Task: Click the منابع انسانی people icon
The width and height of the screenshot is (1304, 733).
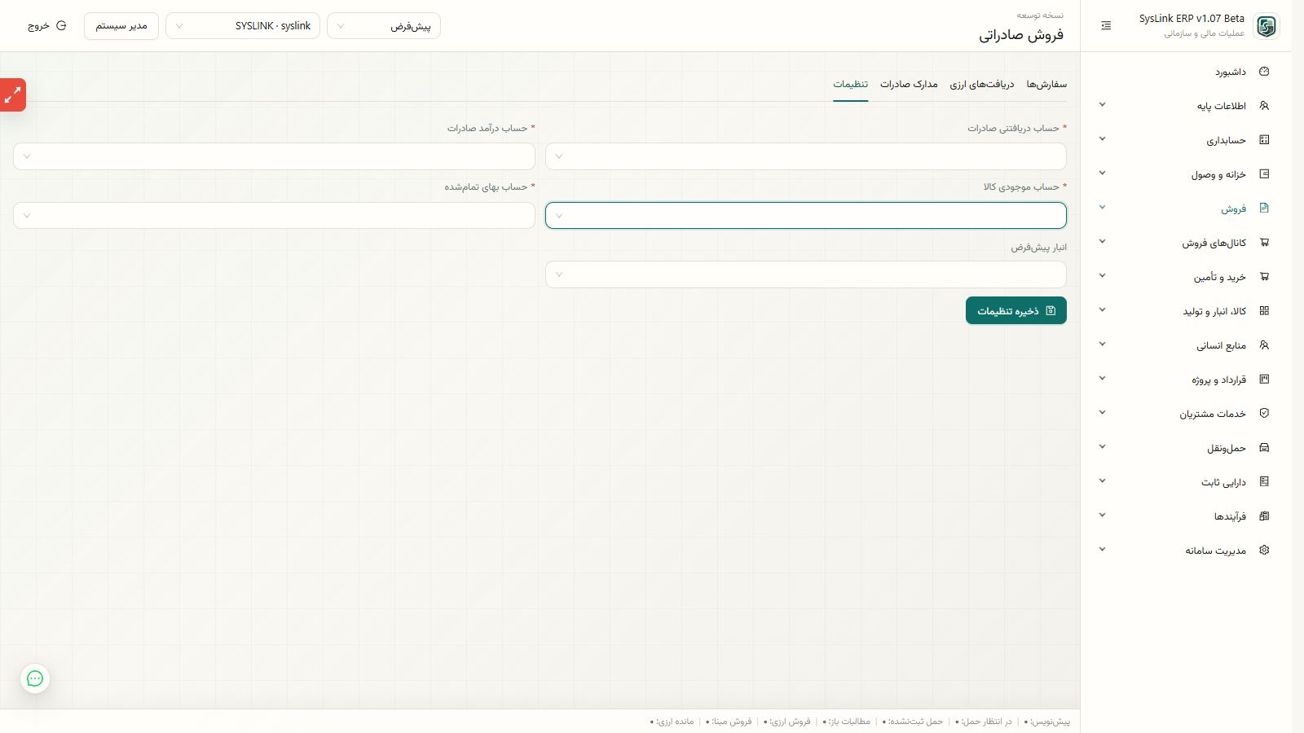Action: click(1264, 345)
